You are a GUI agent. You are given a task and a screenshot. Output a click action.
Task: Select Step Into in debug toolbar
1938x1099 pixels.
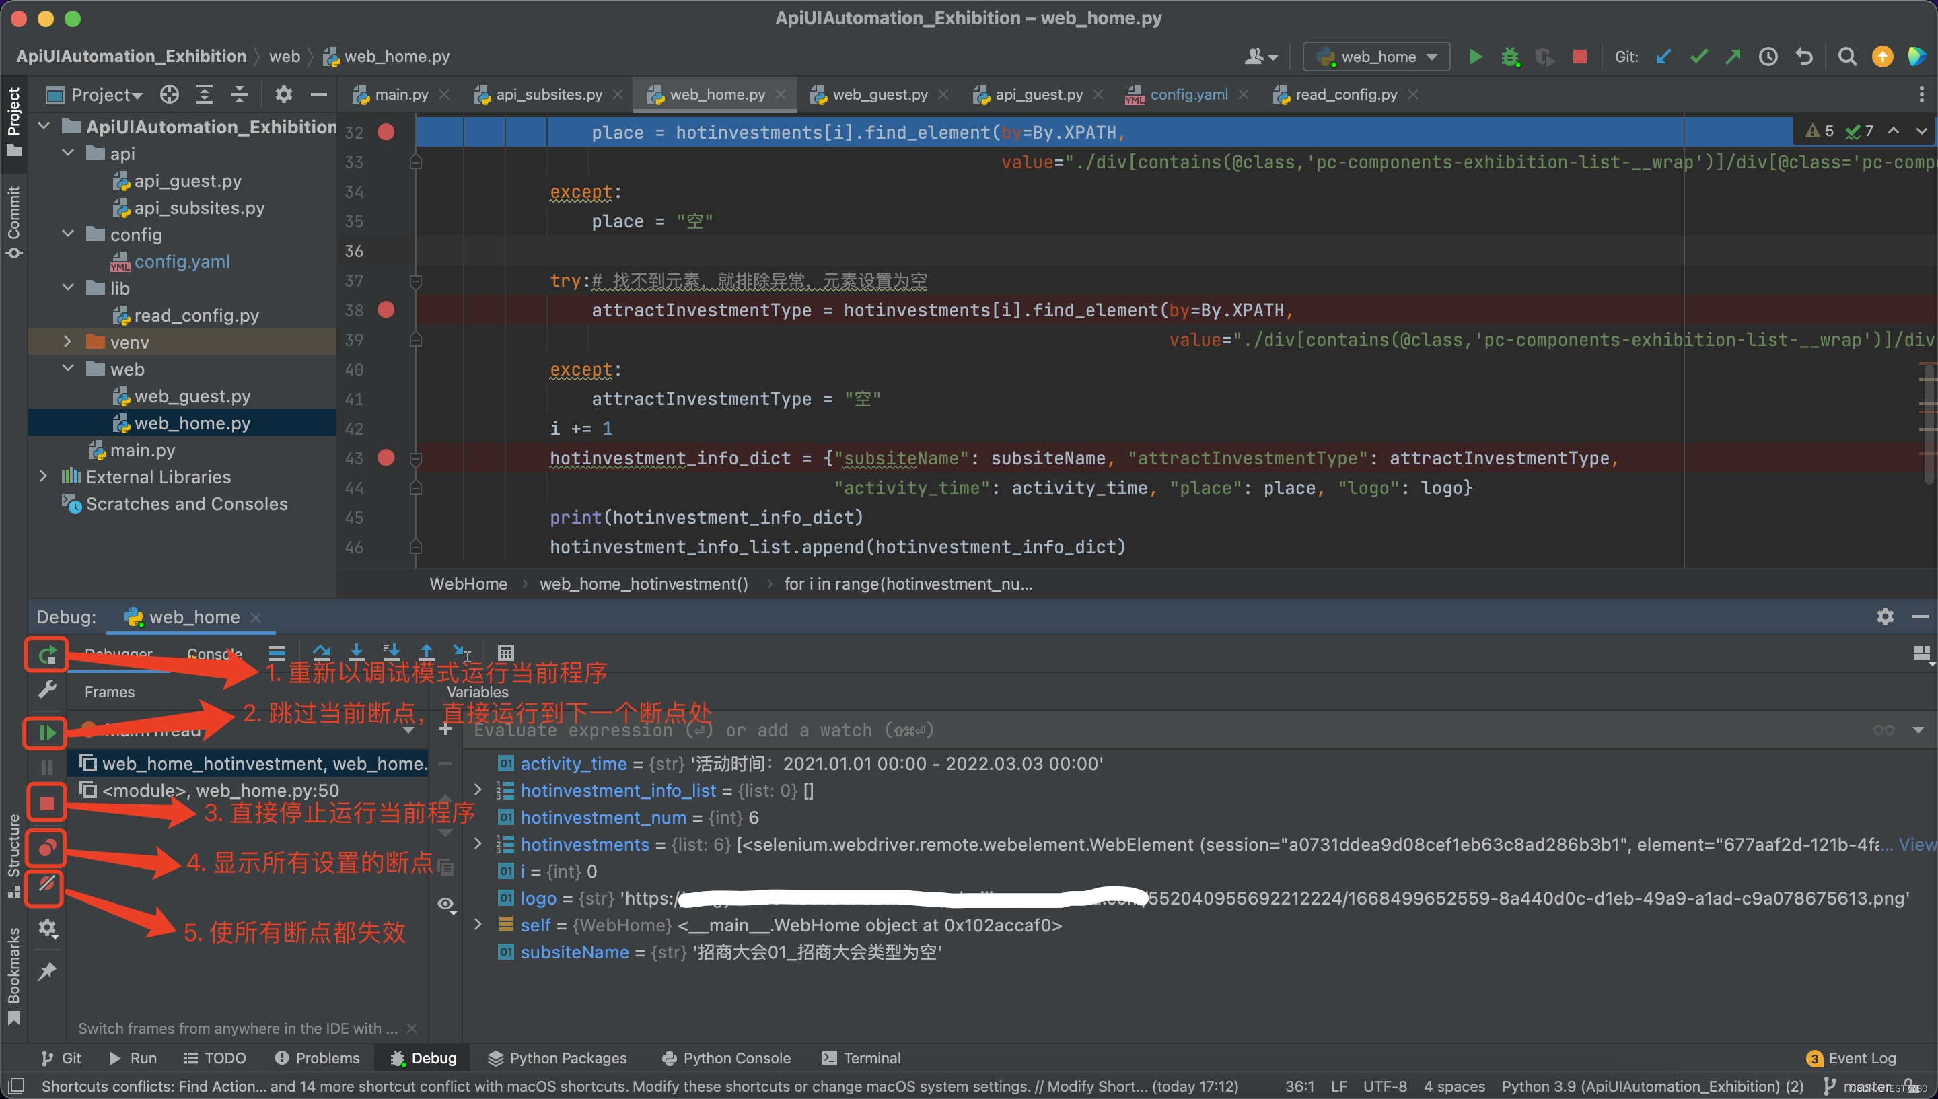(x=356, y=651)
